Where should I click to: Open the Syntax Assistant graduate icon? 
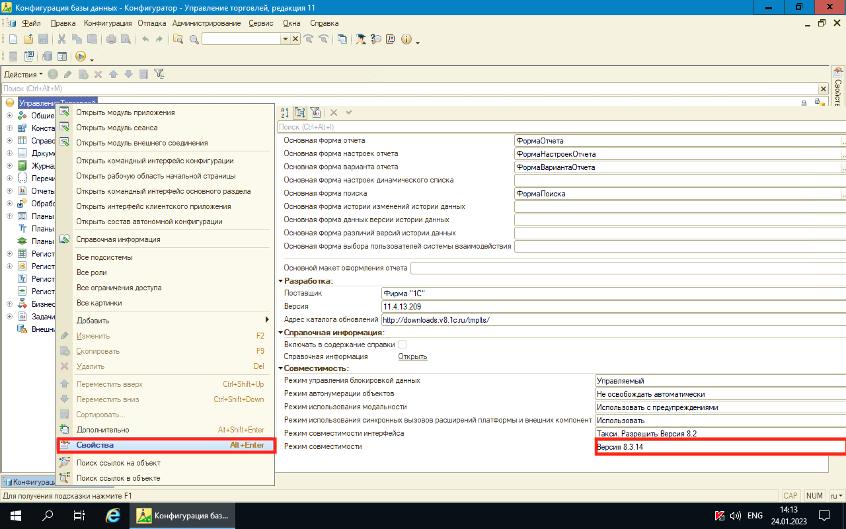click(361, 39)
